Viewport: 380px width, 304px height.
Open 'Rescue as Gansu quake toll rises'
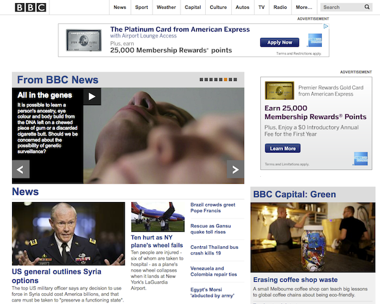(211, 229)
